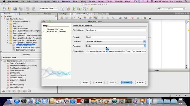Select SearchGameView.java in Projects tree
The width and height of the screenshot is (190, 106).
click(x=25, y=50)
